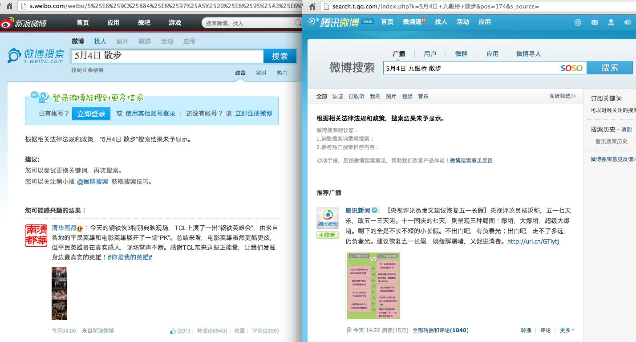The image size is (636, 342).
Task: Expand 高级筛选 advanced filters
Action: (563, 96)
